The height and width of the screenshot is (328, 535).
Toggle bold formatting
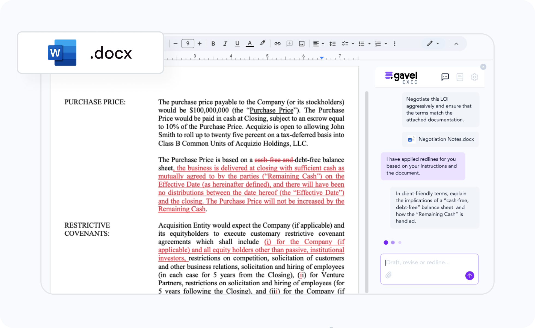213,43
